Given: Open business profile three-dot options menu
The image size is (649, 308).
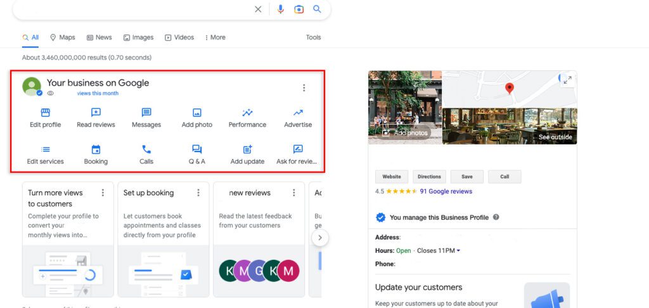Looking at the screenshot, I should click(x=304, y=88).
